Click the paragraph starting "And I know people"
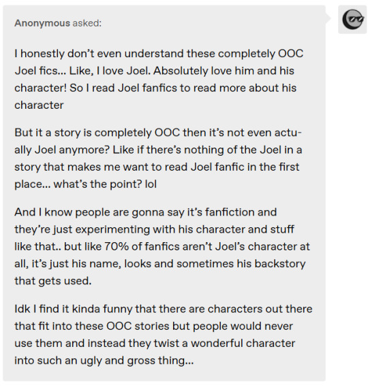The height and width of the screenshot is (387, 368). pyautogui.click(x=162, y=246)
